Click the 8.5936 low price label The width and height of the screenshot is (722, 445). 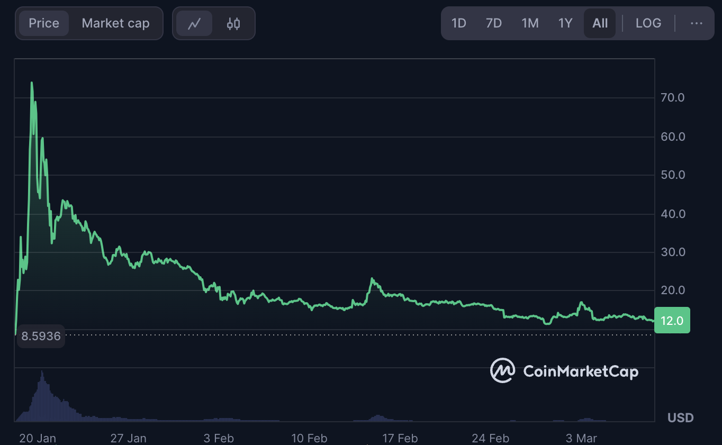coord(41,335)
